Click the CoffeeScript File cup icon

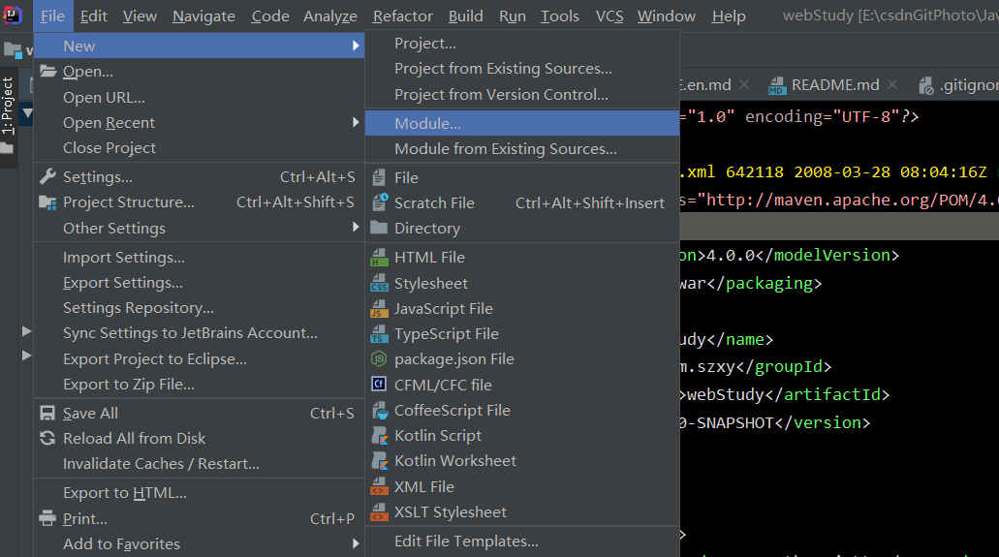[x=380, y=410]
